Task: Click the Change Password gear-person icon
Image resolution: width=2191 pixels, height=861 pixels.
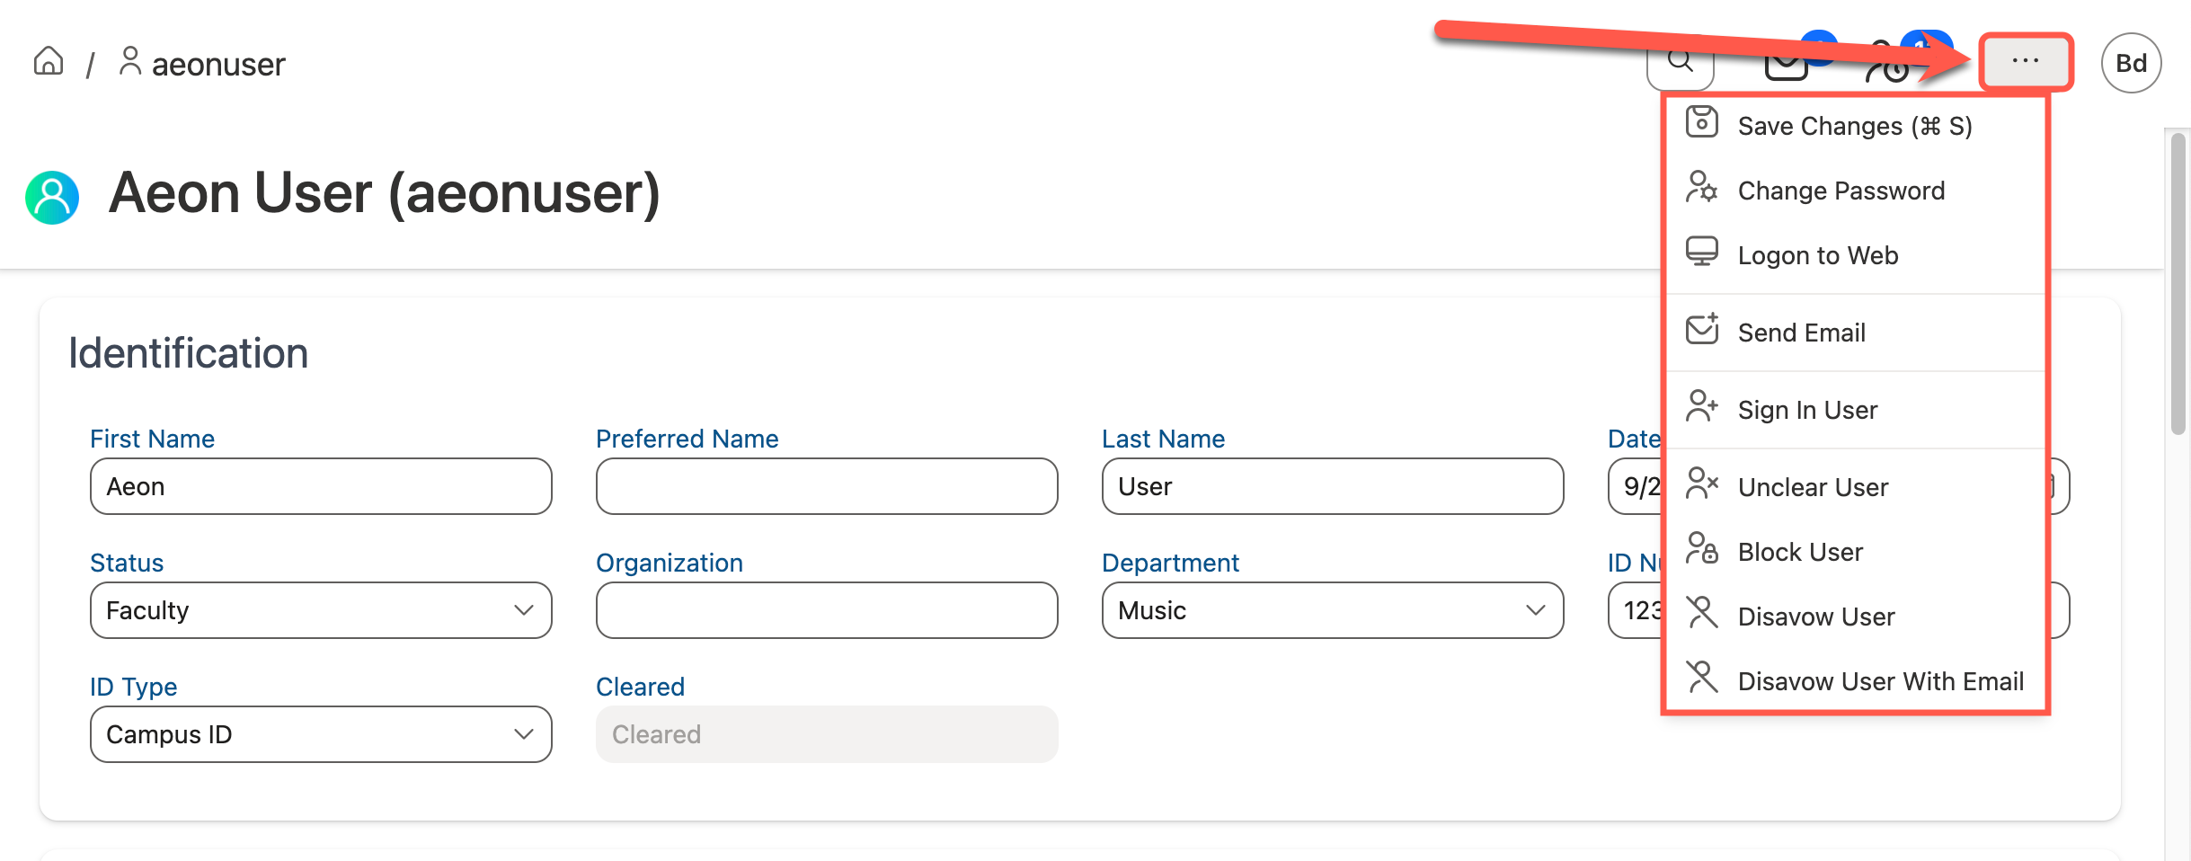Action: coord(1701,190)
